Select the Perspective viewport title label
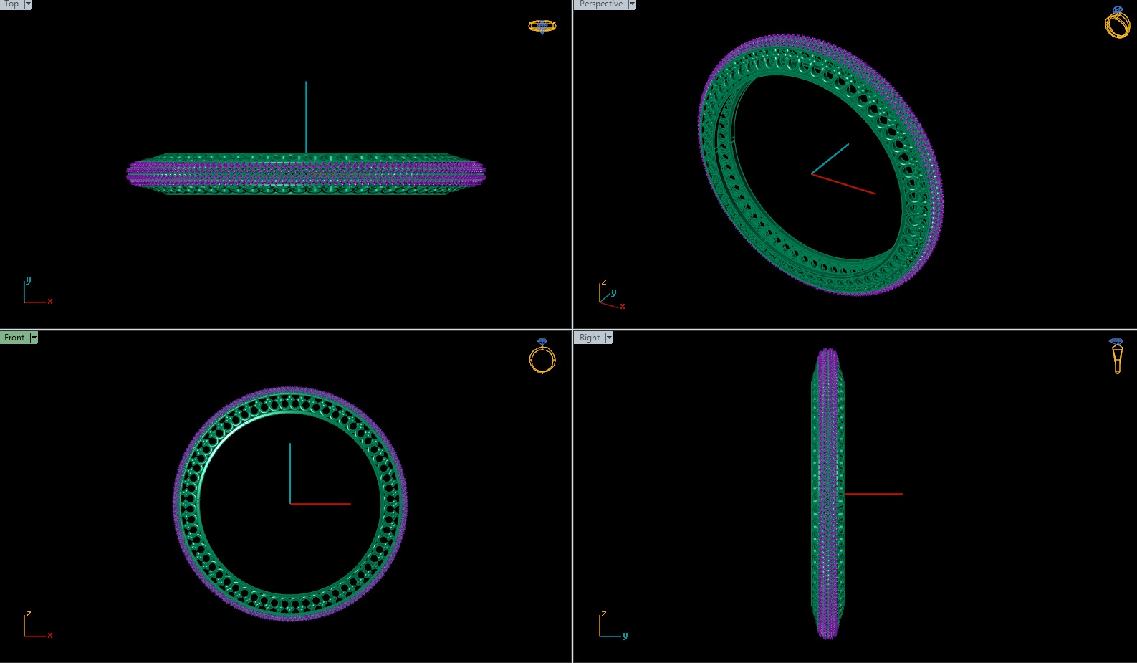The image size is (1137, 663). 600,4
